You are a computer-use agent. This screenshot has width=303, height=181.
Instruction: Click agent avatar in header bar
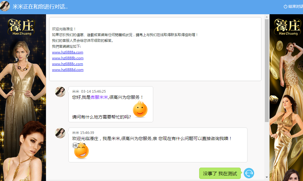pos(5,6)
